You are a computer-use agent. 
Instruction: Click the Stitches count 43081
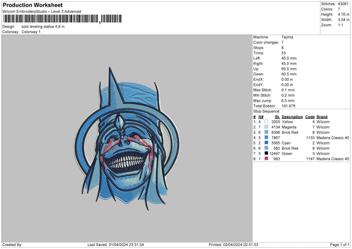point(343,4)
